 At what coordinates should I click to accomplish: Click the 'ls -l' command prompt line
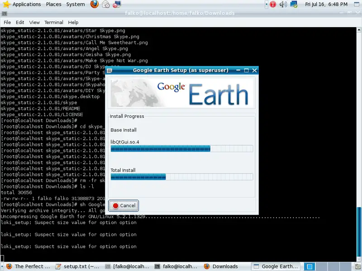pos(48,187)
